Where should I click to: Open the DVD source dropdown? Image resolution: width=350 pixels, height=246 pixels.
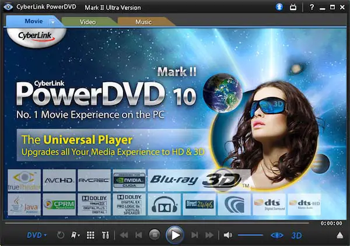pyautogui.click(x=37, y=235)
